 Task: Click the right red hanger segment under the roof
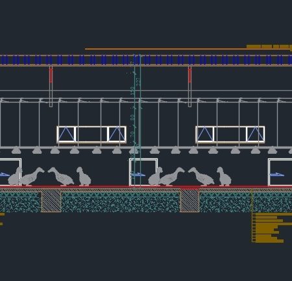[x=189, y=75]
